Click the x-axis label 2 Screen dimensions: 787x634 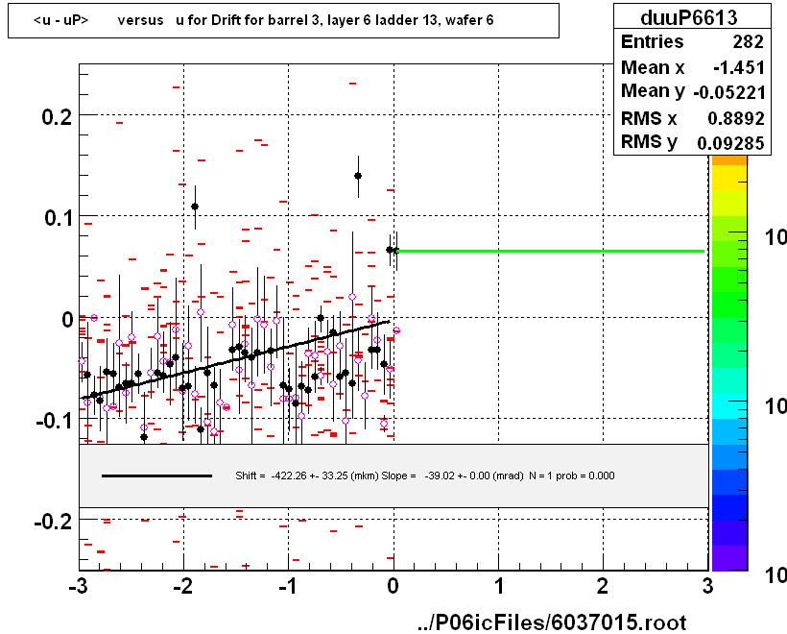pyautogui.click(x=603, y=586)
